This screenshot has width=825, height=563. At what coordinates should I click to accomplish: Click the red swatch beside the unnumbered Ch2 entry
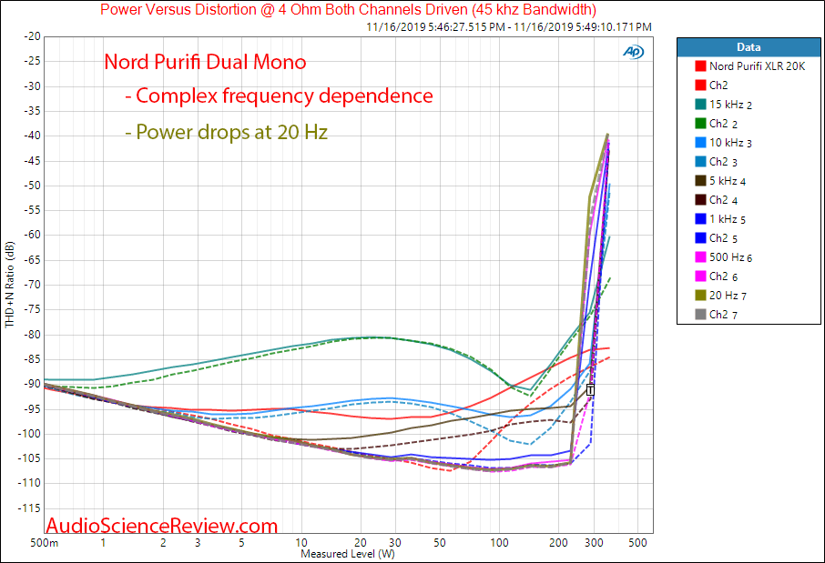tap(700, 85)
